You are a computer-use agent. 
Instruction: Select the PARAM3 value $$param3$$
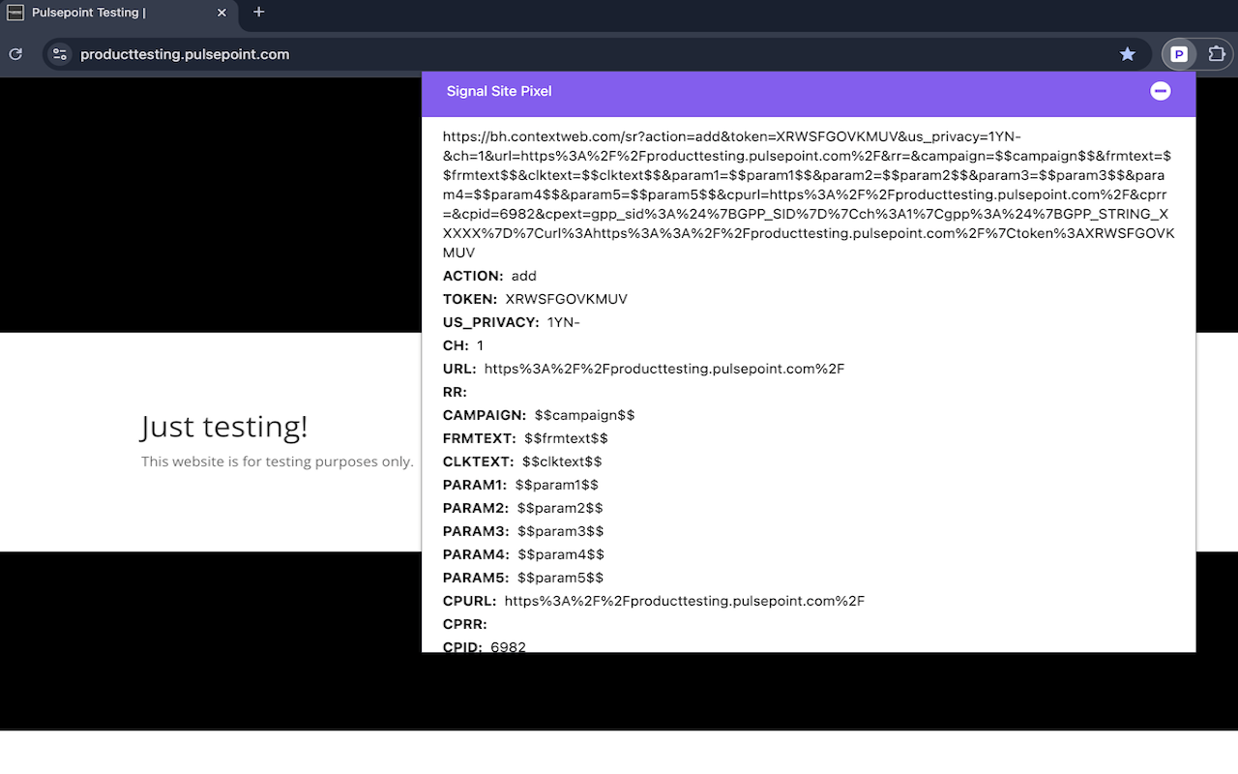561,531
